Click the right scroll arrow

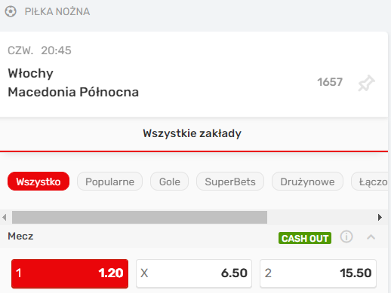tap(380, 217)
